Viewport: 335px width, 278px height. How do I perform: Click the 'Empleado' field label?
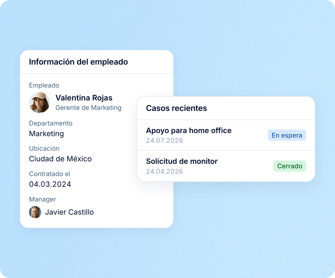click(44, 85)
